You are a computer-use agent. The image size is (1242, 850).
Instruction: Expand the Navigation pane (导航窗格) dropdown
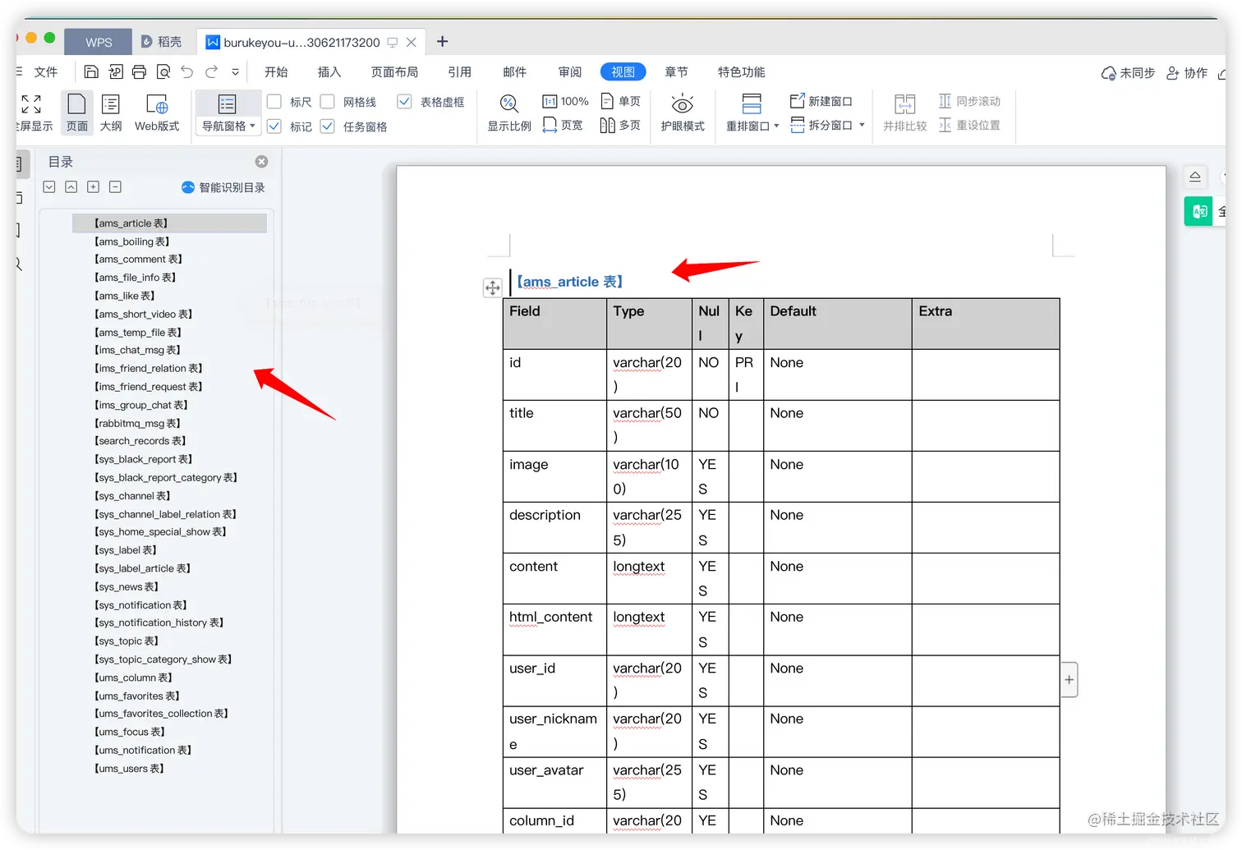228,126
